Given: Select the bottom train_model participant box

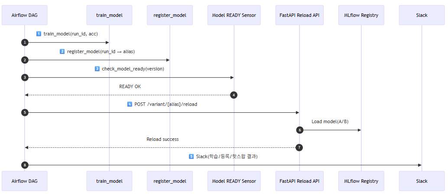Looking at the screenshot, I should [x=109, y=181].
